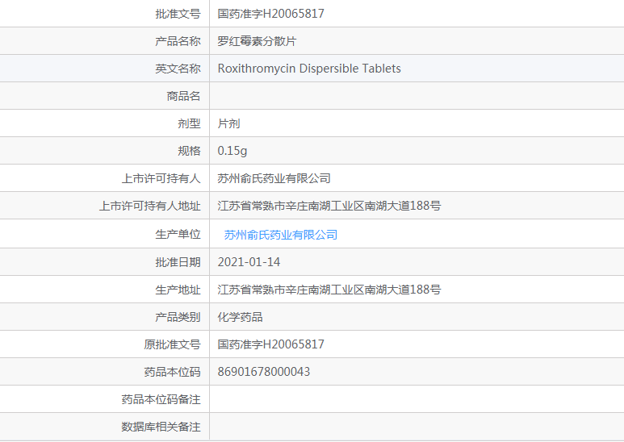Open the 苏州俞氏药业有限公司 link in 生产单位 row
624x442 pixels.
tap(280, 235)
